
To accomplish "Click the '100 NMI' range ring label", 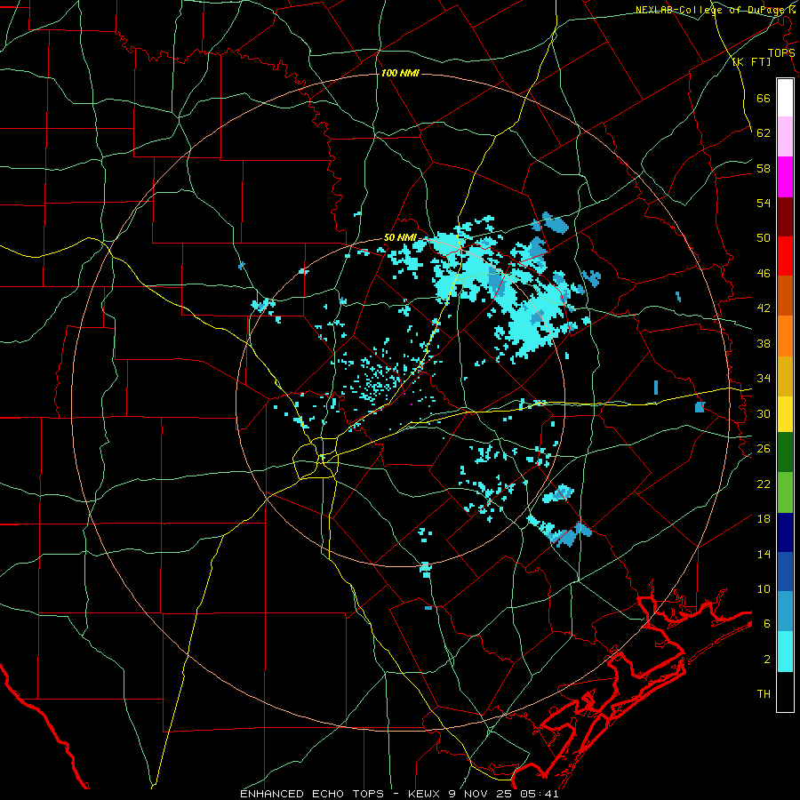I will pyautogui.click(x=400, y=74).
